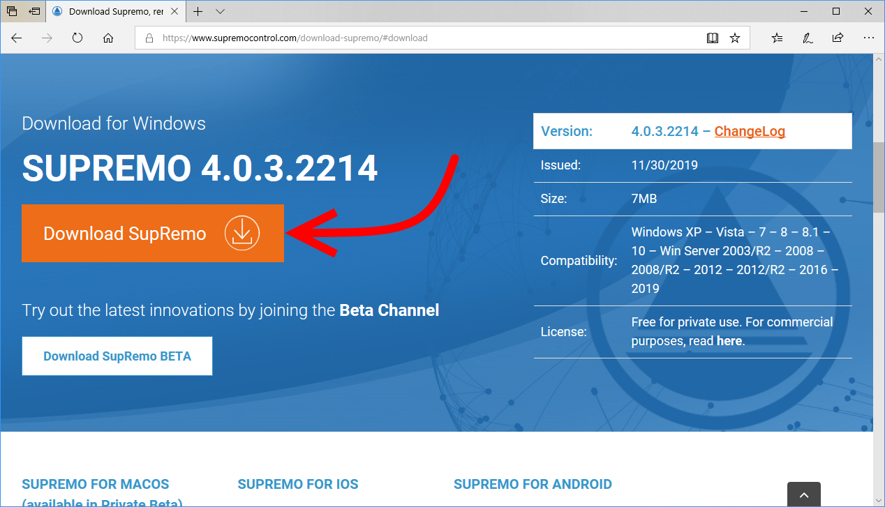Image resolution: width=885 pixels, height=507 pixels.
Task: Click the 'Download for Windows' text
Action: point(114,123)
